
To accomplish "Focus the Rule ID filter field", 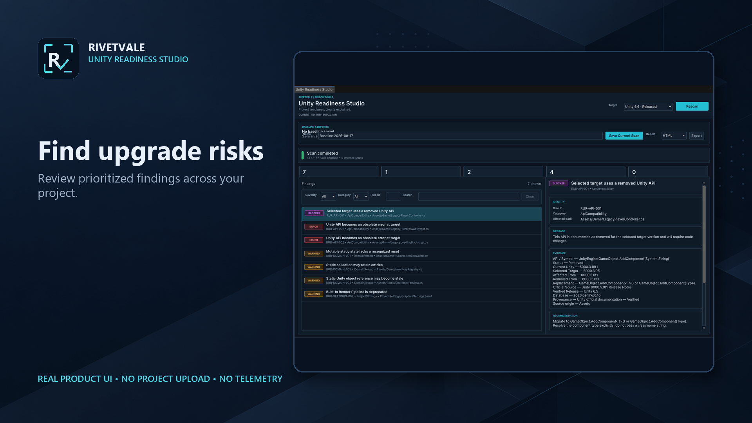I will 393,197.
